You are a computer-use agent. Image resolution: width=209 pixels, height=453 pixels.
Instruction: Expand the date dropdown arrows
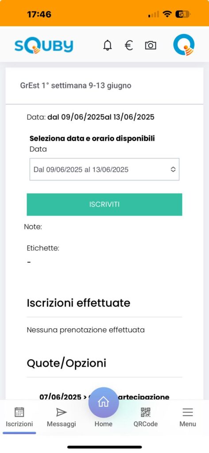pos(173,169)
